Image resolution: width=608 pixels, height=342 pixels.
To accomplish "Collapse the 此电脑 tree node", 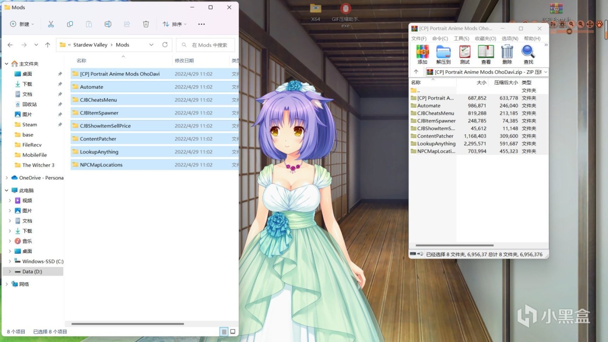I will (x=7, y=190).
